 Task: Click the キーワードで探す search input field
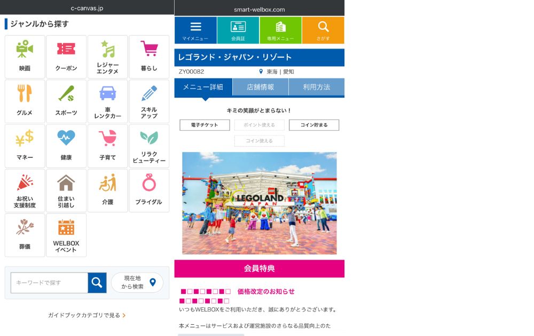(48, 283)
